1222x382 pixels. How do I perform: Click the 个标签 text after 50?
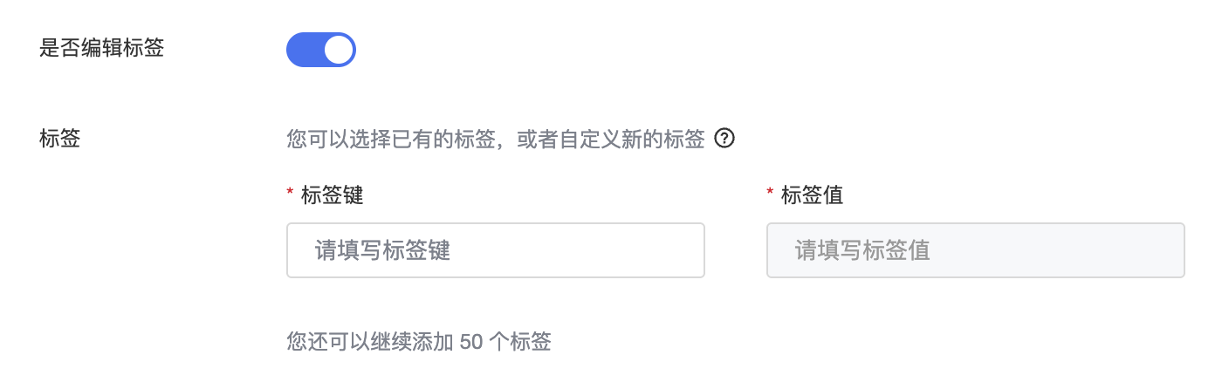520,342
